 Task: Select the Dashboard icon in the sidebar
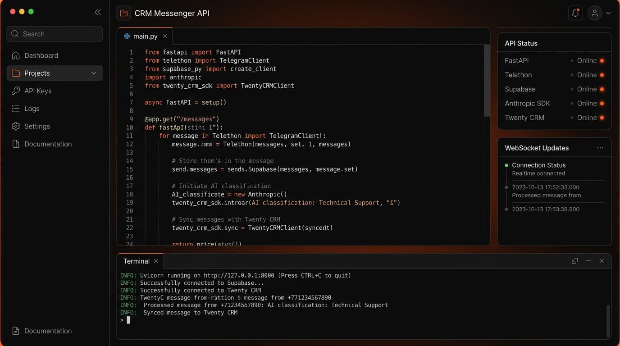coord(16,55)
